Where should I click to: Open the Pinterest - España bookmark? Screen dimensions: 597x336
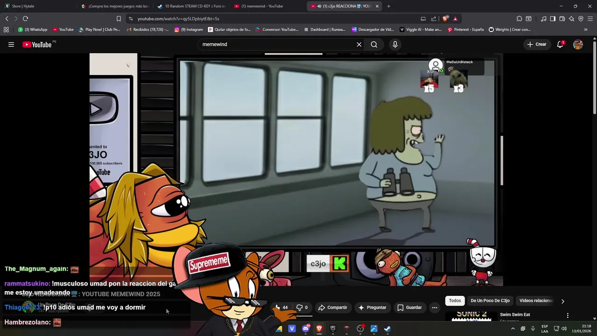click(x=465, y=29)
